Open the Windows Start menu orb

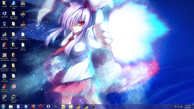(x=3, y=106)
